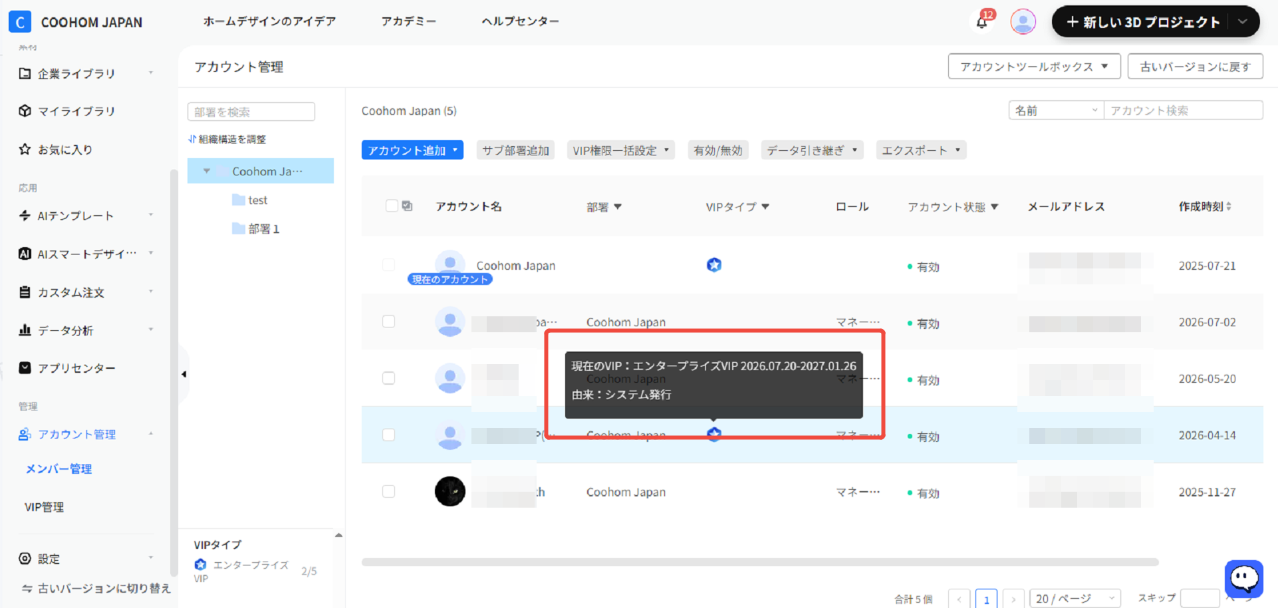Click the 企業ライブラリ folder icon

25,73
